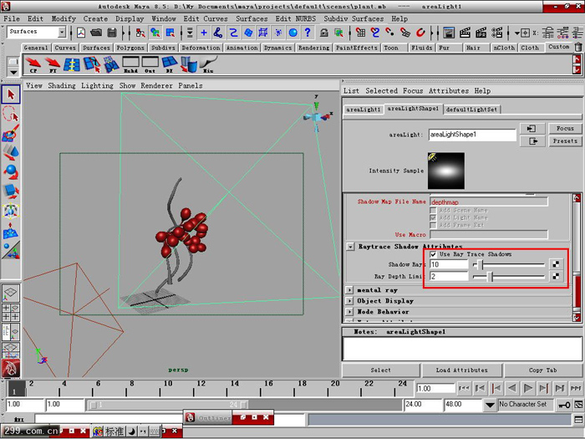Click the input connection arrow button
The height and width of the screenshot is (439, 585).
pos(532,129)
